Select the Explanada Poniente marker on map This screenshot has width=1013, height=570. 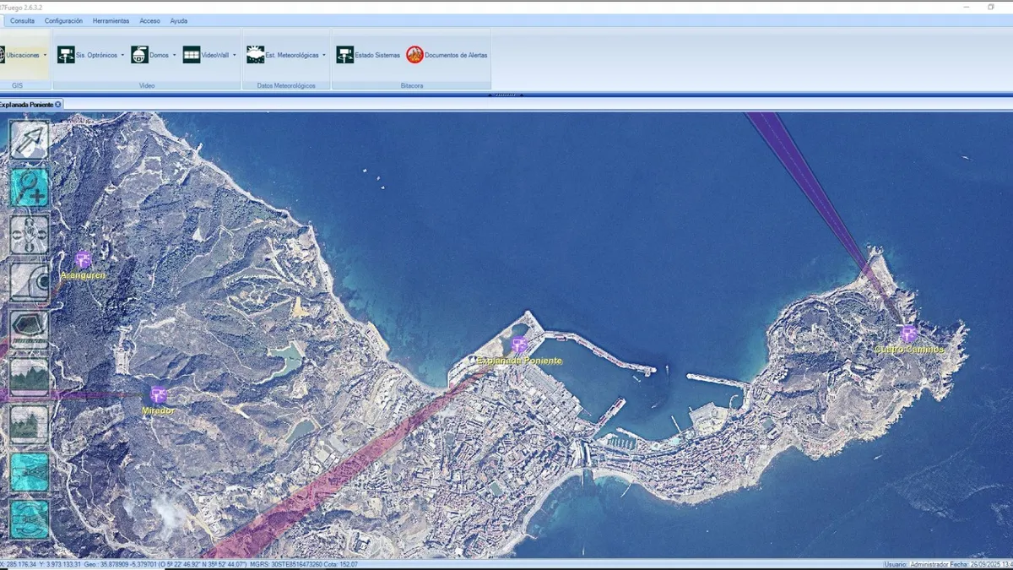click(x=519, y=345)
